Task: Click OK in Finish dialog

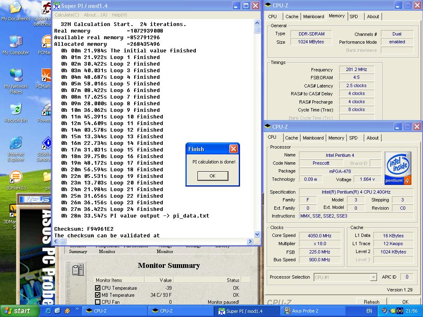Action: 213,176
